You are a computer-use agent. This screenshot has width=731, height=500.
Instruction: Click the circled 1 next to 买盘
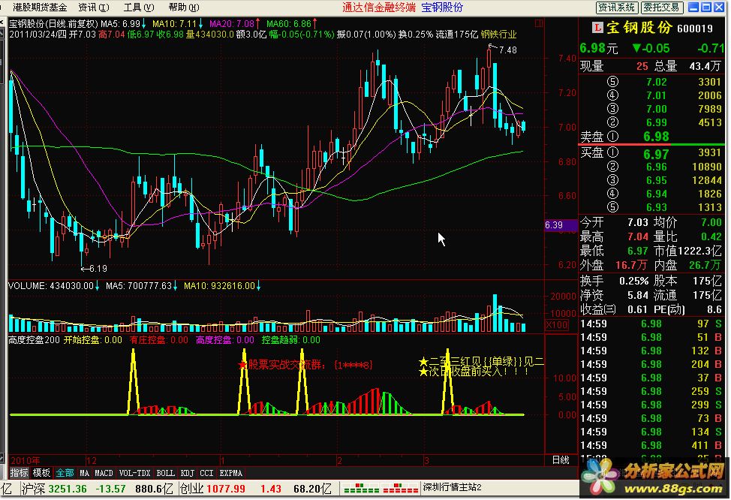point(612,152)
